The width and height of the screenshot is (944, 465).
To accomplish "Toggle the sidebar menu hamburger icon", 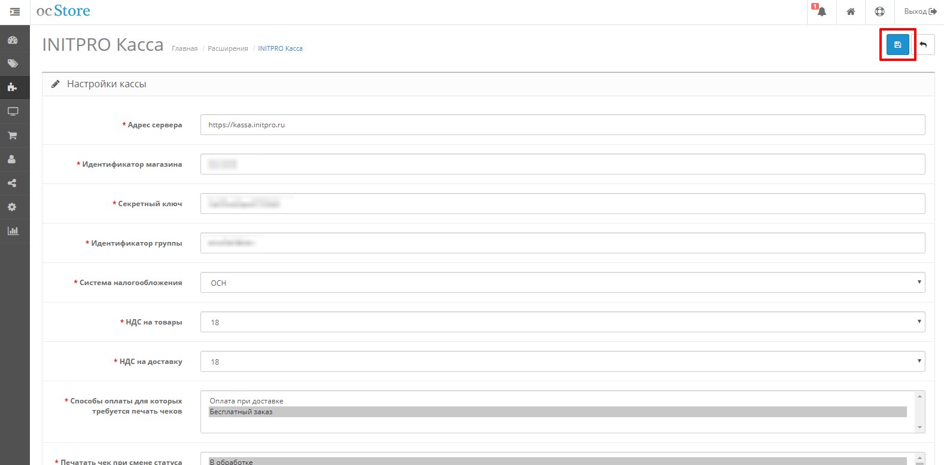I will click(15, 12).
